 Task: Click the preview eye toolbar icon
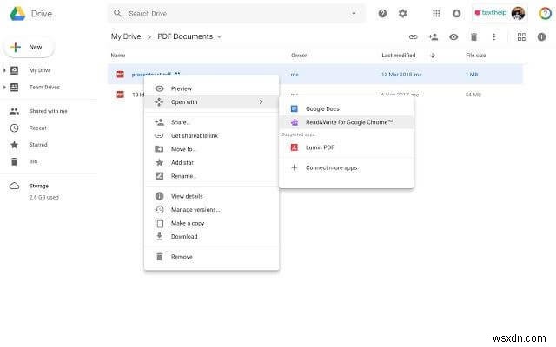click(453, 36)
